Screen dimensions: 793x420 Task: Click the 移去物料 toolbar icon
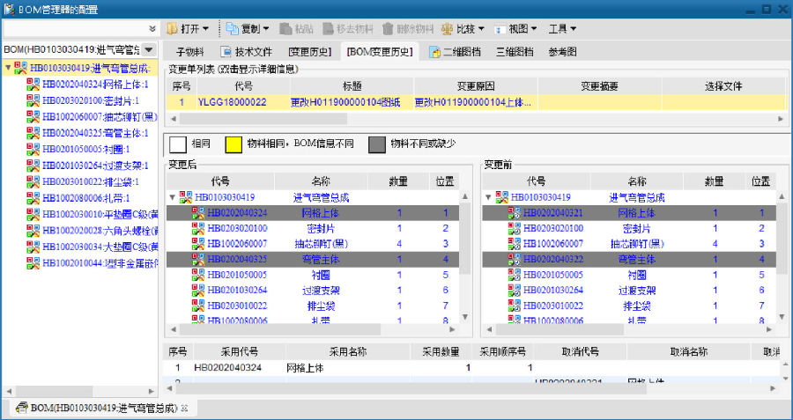click(x=329, y=29)
